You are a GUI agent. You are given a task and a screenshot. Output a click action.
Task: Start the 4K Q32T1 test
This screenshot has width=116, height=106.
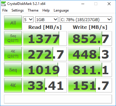[x=13, y=54]
